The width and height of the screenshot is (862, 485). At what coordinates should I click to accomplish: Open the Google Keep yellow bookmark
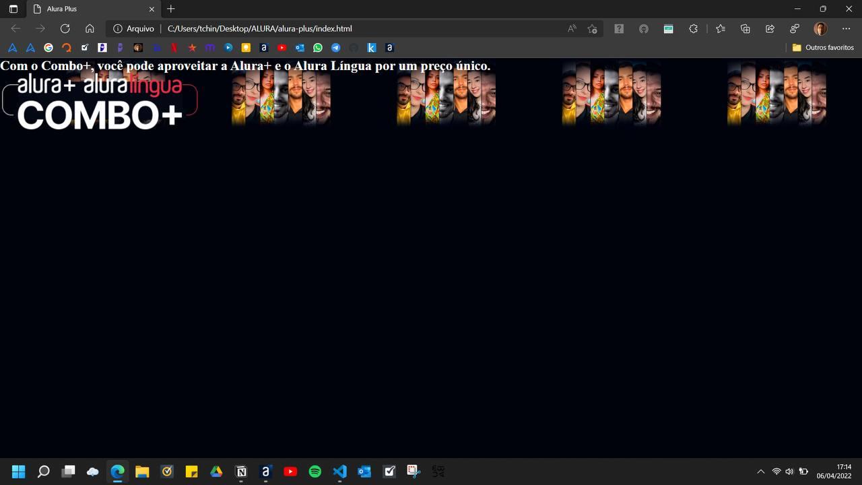point(246,48)
